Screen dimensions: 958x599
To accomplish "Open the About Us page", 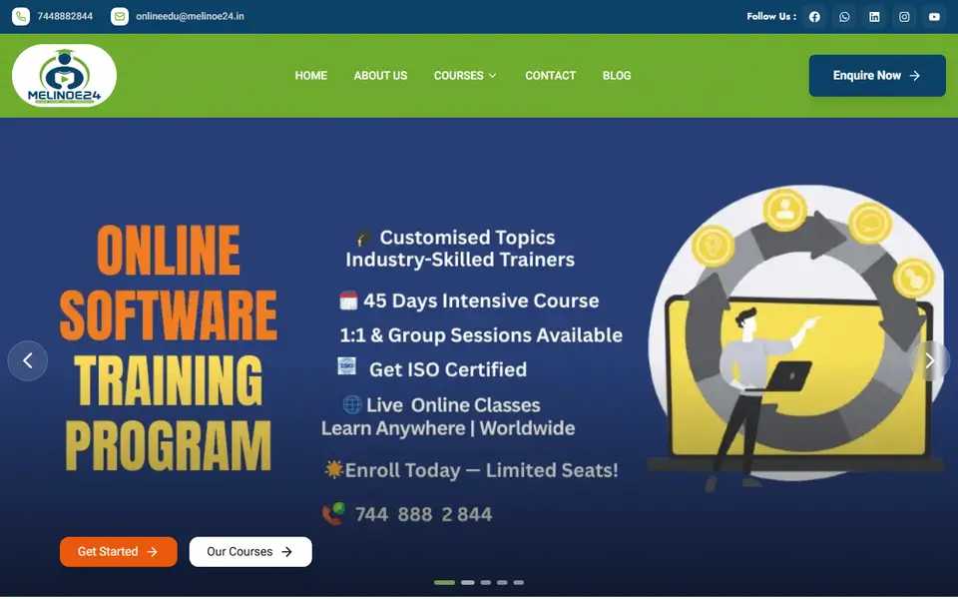I will tap(380, 76).
